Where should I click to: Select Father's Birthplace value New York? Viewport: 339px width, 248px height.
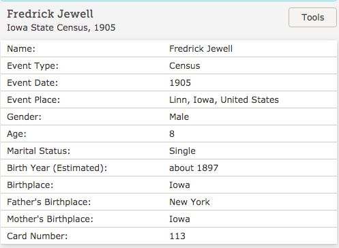click(190, 202)
